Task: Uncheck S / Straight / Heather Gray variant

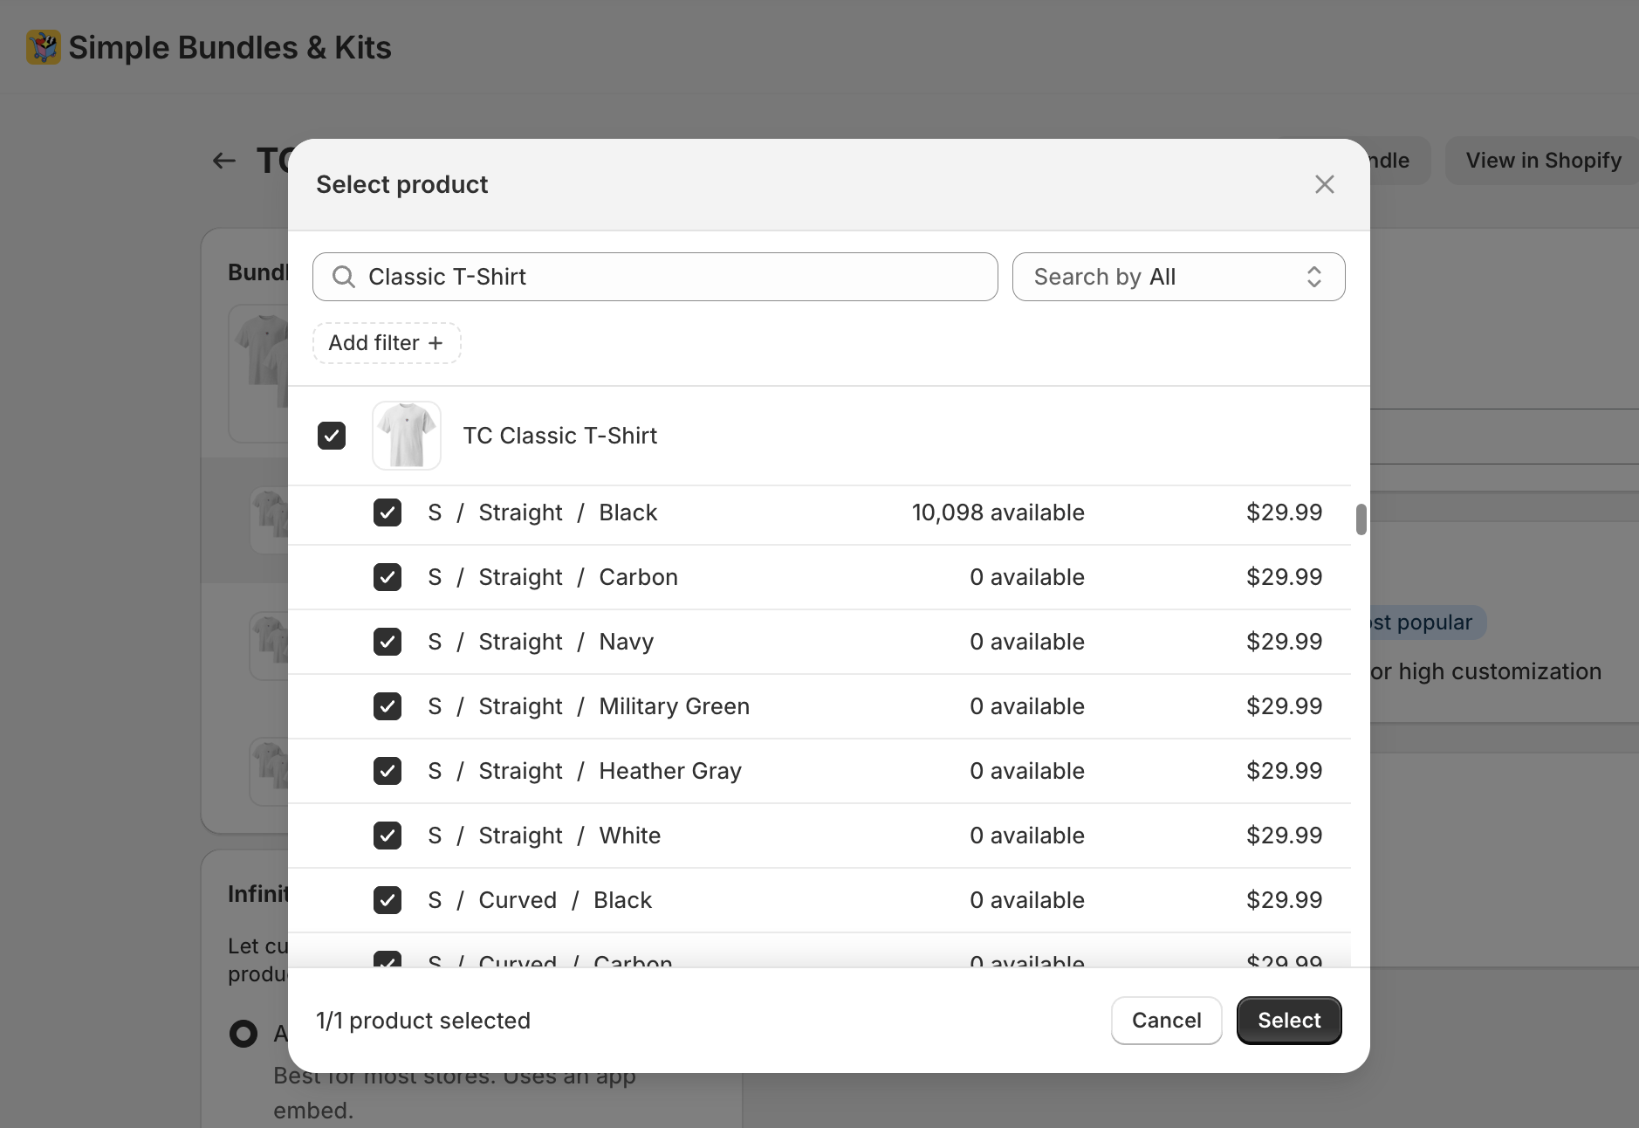Action: click(387, 771)
